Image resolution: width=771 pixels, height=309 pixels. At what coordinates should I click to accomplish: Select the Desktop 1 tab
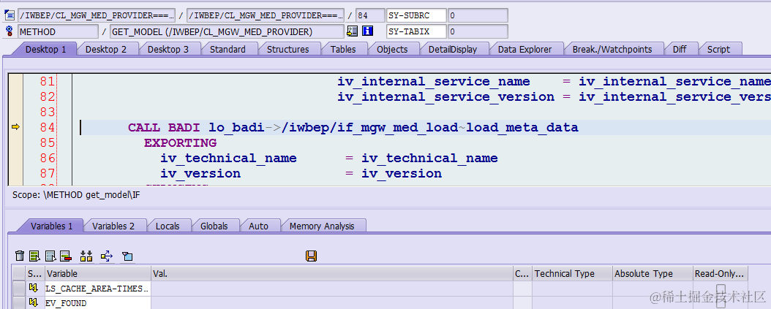(45, 49)
